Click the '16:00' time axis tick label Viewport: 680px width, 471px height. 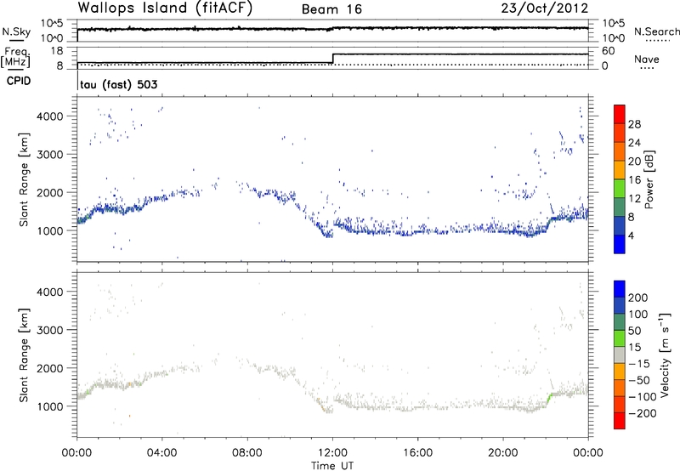tap(417, 453)
